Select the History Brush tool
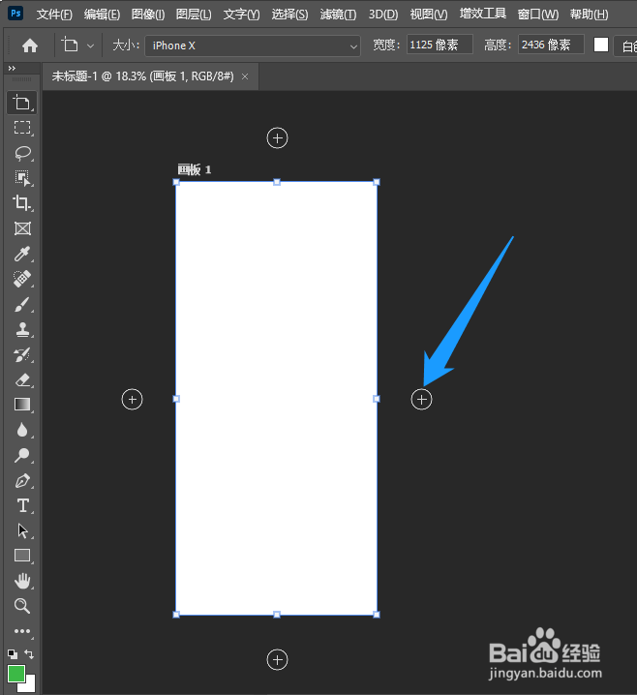Viewport: 637px width, 695px height. tap(21, 354)
